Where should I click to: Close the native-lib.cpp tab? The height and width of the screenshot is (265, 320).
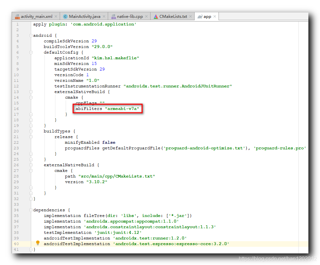[146, 17]
